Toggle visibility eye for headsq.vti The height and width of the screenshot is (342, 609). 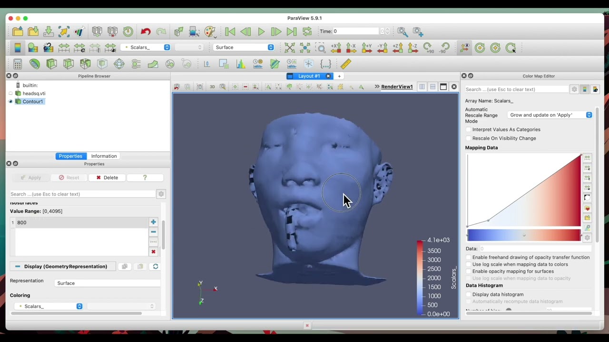click(x=10, y=94)
